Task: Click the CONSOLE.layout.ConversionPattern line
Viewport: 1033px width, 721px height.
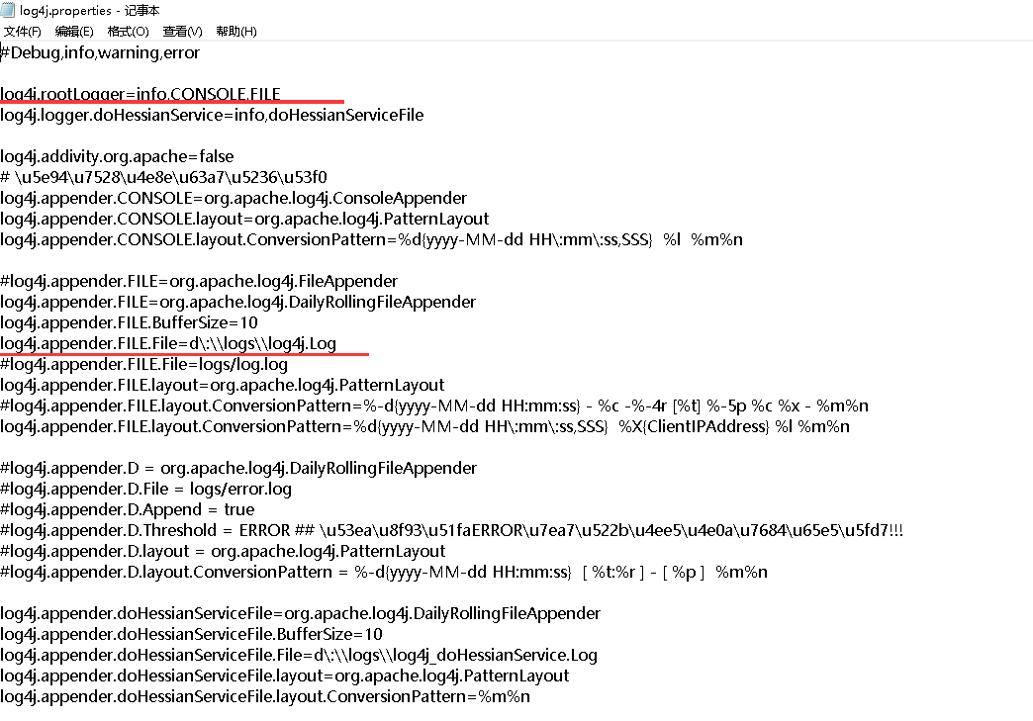Action: click(x=372, y=239)
